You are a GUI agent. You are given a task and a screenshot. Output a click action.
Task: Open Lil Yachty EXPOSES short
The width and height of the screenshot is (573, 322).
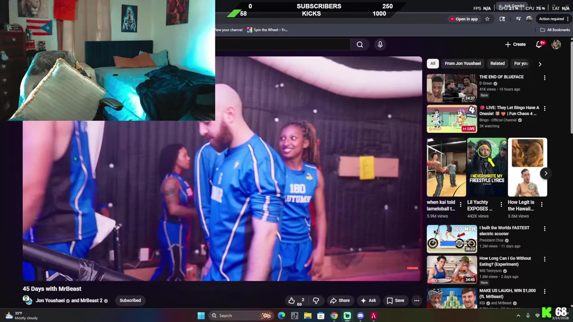(487, 167)
